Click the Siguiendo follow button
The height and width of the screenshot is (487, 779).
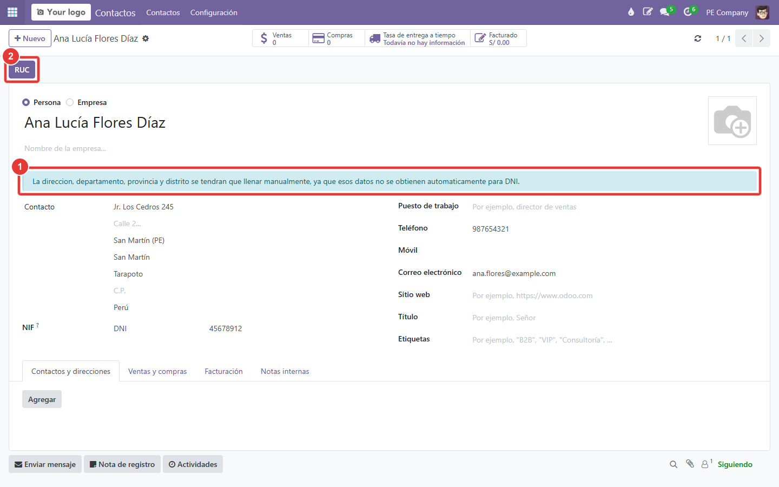tap(735, 464)
